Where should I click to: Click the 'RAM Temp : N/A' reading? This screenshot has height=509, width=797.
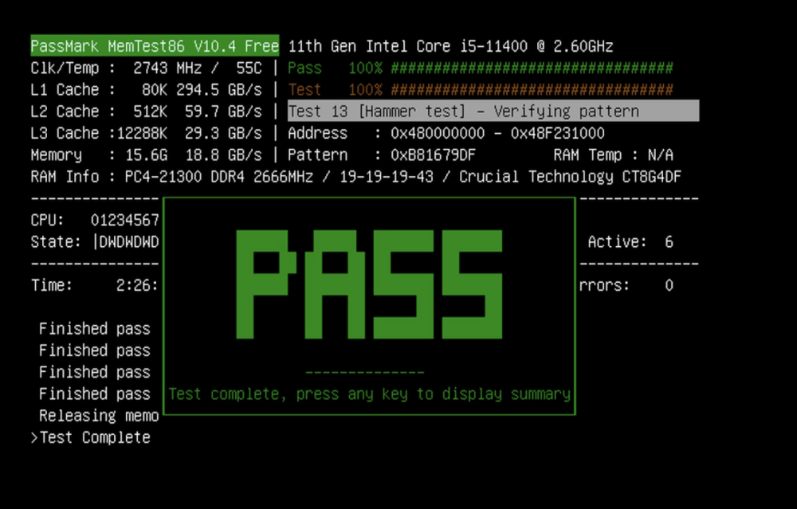pos(613,155)
